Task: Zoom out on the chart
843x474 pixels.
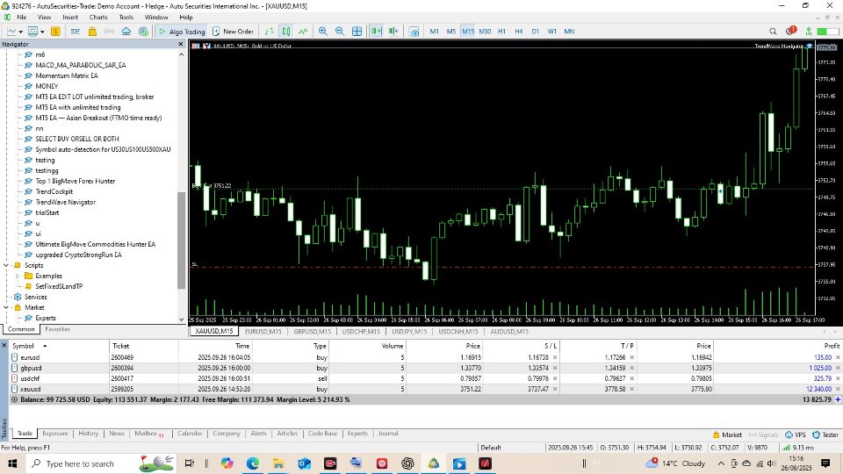Action: click(340, 32)
